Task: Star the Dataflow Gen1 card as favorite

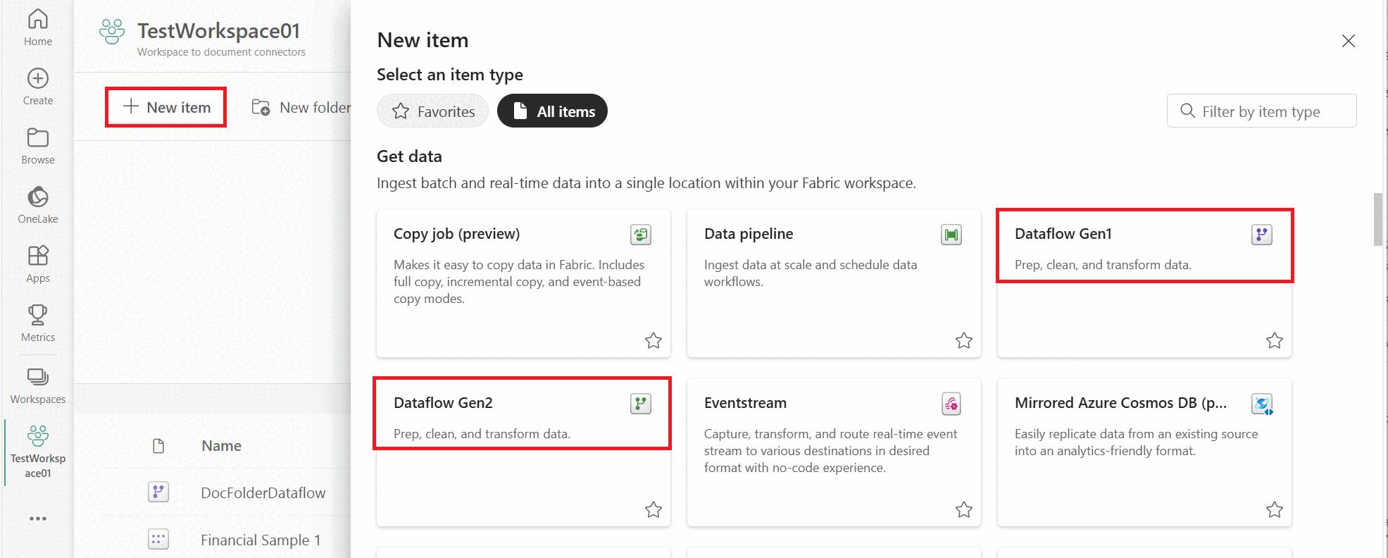Action: tap(1275, 341)
